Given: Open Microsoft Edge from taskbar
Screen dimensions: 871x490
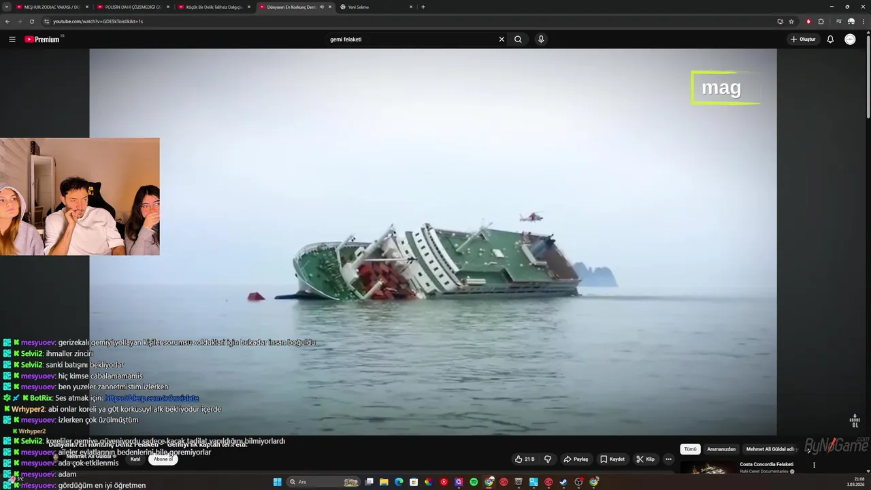Looking at the screenshot, I should tap(399, 482).
